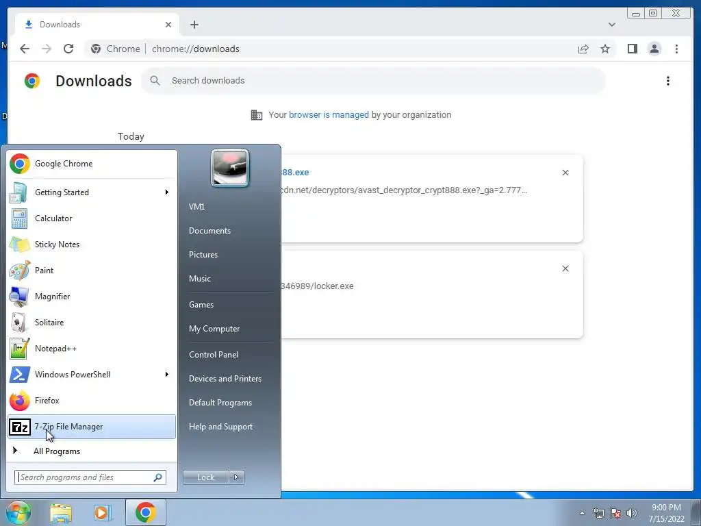
Task: Open Control Panel
Action: coord(214,355)
